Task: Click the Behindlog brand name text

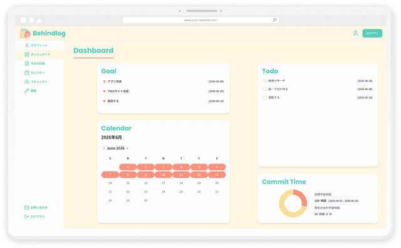Action: tap(49, 33)
